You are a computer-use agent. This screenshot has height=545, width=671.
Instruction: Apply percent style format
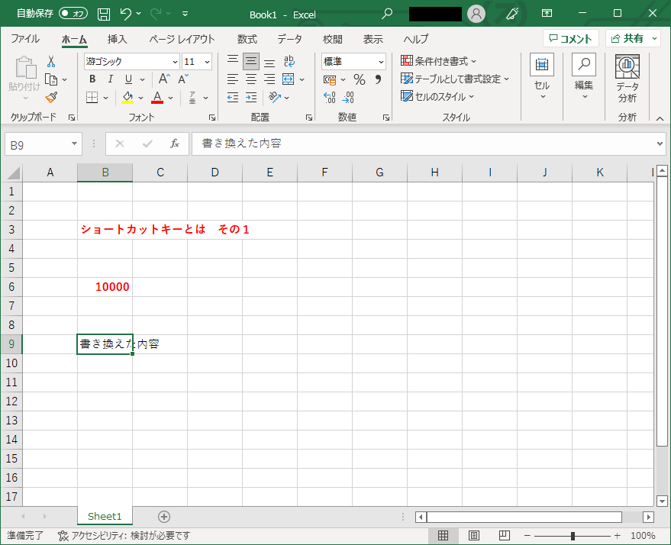[x=360, y=79]
